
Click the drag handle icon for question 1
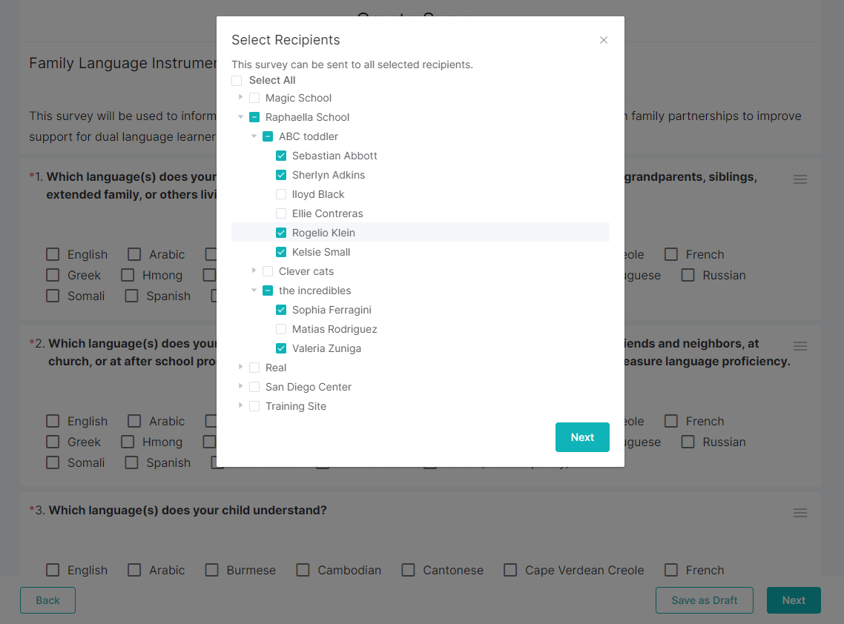point(800,179)
